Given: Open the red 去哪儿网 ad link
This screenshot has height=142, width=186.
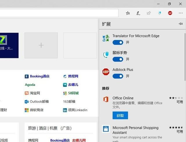Looking at the screenshot, I should click(x=79, y=140).
